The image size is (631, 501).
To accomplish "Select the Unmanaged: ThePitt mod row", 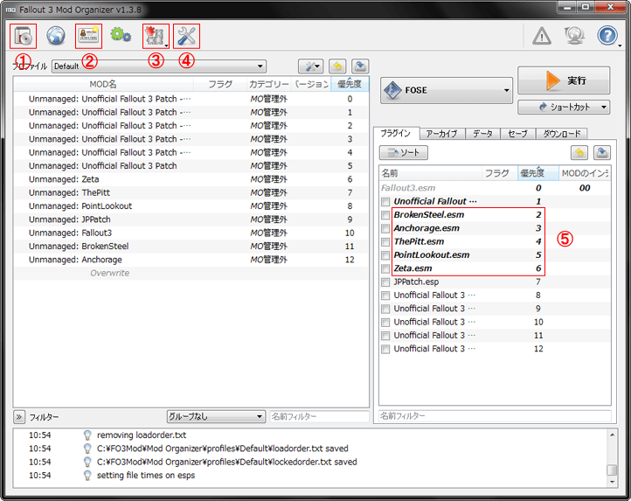I will [x=191, y=192].
